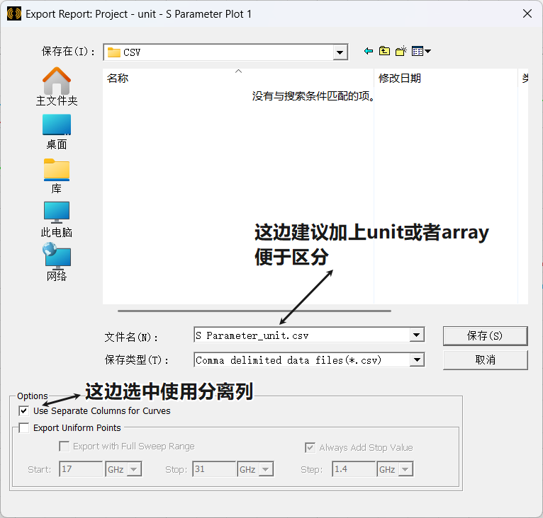This screenshot has height=518, width=543.
Task: Toggle Export with Full Sweep Range
Action: (x=65, y=446)
